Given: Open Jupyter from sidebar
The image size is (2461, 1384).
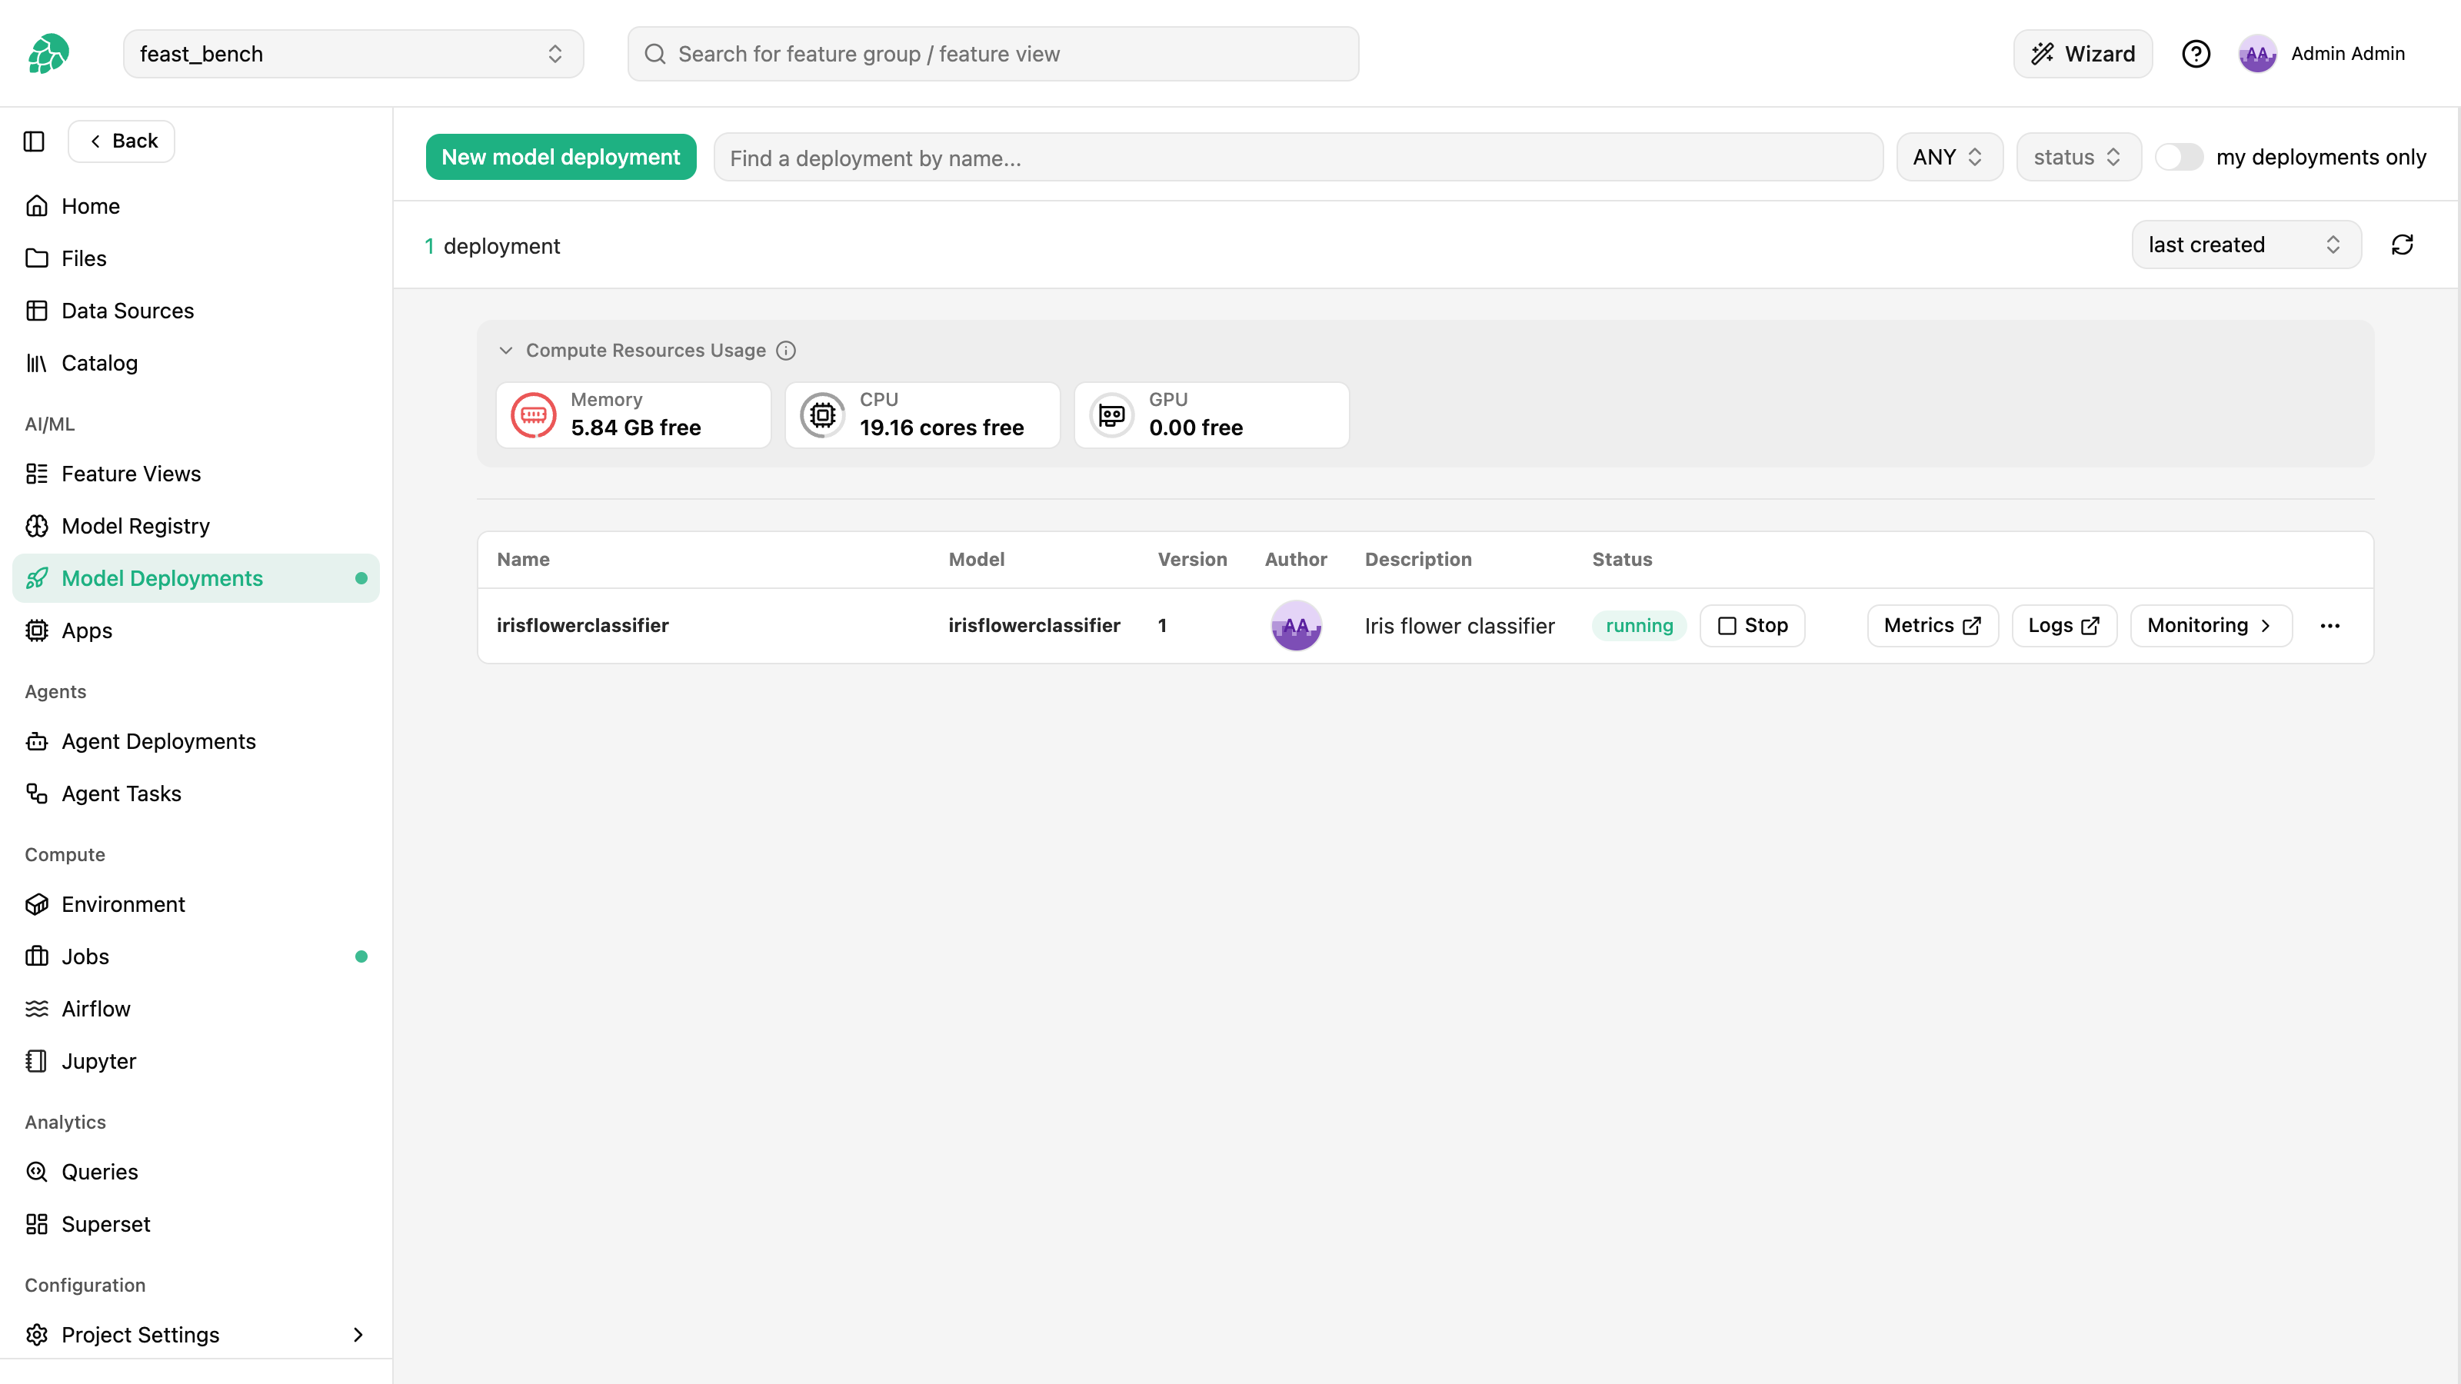Looking at the screenshot, I should [x=196, y=1061].
